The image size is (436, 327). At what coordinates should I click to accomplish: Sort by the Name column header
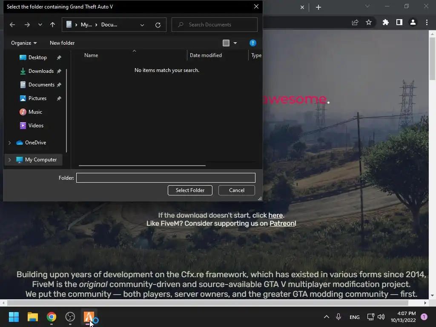click(x=91, y=55)
